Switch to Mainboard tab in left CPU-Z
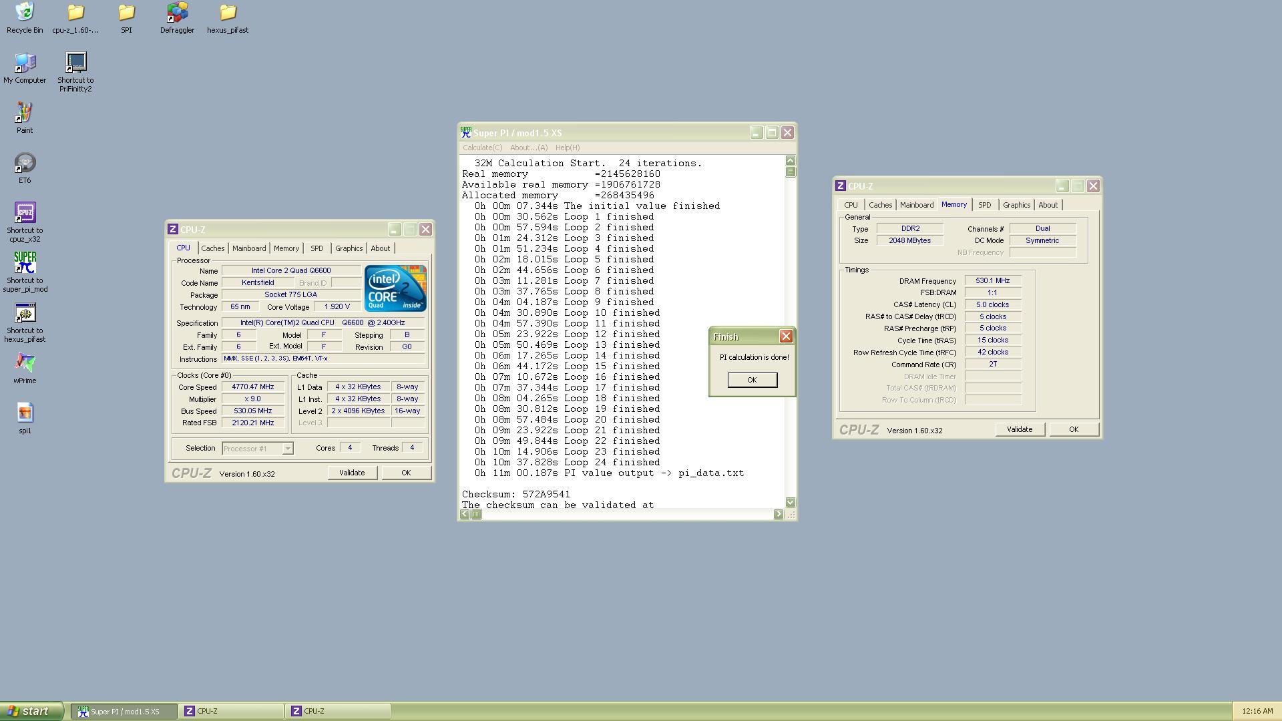This screenshot has width=1282, height=721. tap(249, 248)
